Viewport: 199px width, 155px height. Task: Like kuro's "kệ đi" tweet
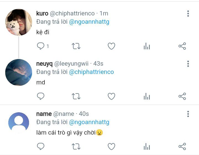point(111,46)
